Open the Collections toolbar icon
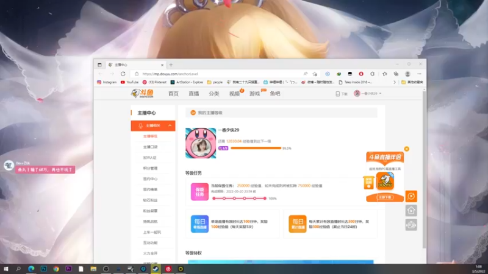The width and height of the screenshot is (488, 274). (x=396, y=74)
